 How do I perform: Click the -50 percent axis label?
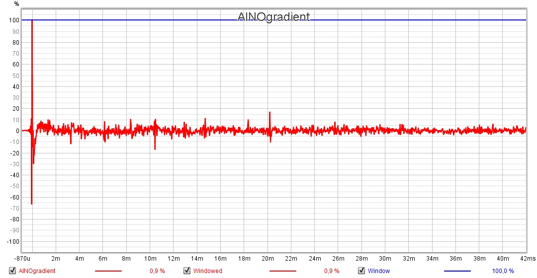coord(15,186)
